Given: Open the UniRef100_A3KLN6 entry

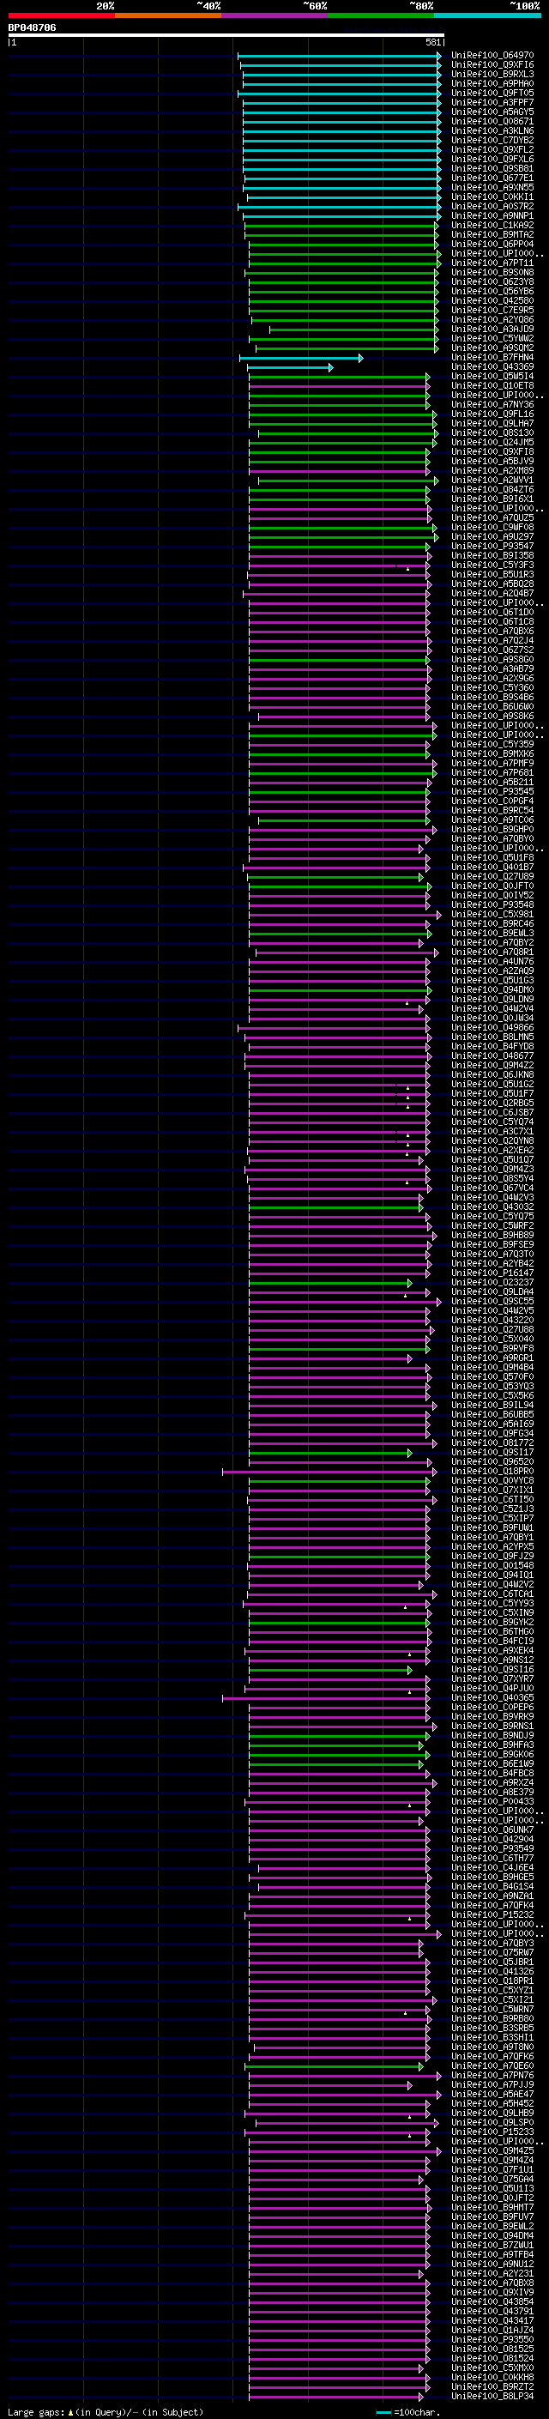Looking at the screenshot, I should (x=492, y=130).
